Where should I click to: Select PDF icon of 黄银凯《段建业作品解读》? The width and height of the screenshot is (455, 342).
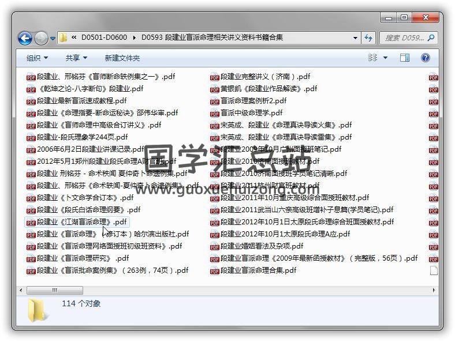point(214,89)
